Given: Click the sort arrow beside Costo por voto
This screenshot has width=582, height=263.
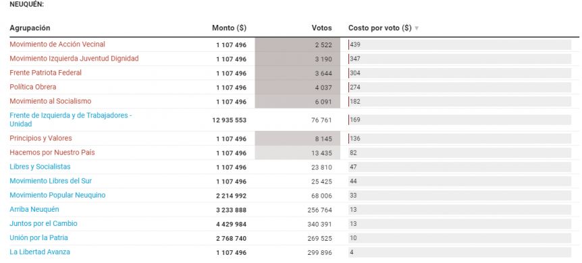Looking at the screenshot, I should (x=417, y=28).
